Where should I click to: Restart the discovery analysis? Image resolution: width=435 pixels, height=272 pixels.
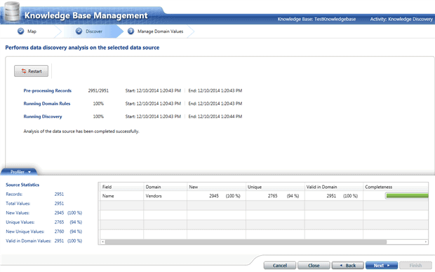tap(31, 71)
